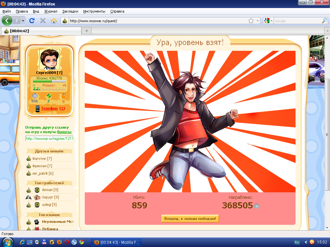Click the Вперед, к новым победам! button
Screen dimensions: 330x247
pyautogui.click(x=190, y=219)
